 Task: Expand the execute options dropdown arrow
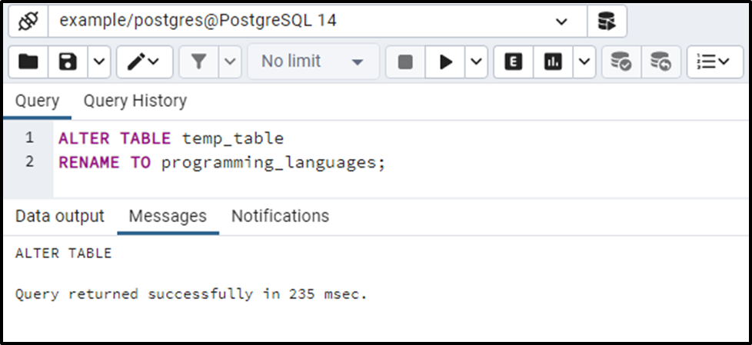tap(476, 61)
